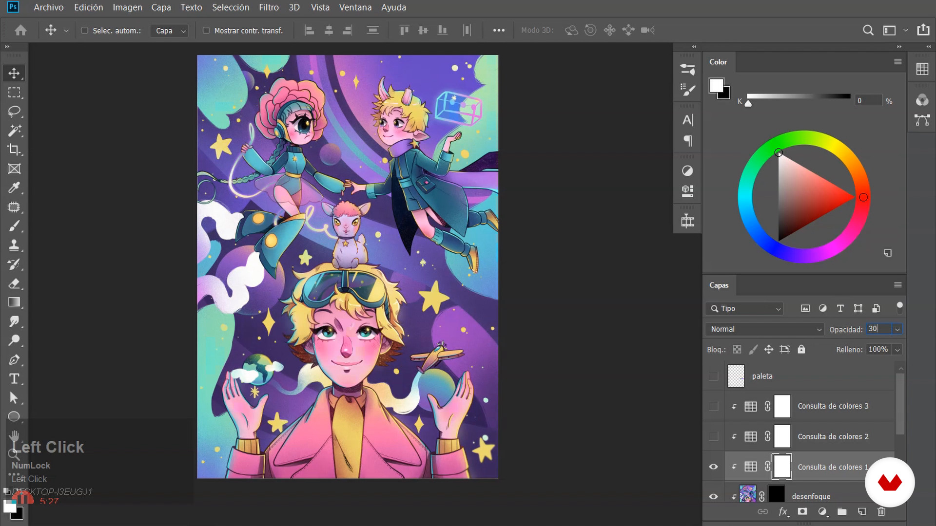
Task: Hide Consulta de colores 1 layer
Action: tap(714, 467)
